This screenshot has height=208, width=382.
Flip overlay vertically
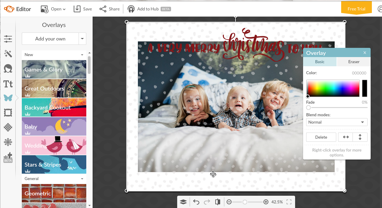tap(360, 137)
